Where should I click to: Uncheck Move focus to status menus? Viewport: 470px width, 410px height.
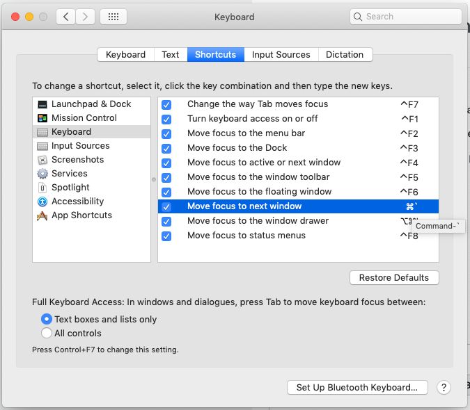[166, 236]
